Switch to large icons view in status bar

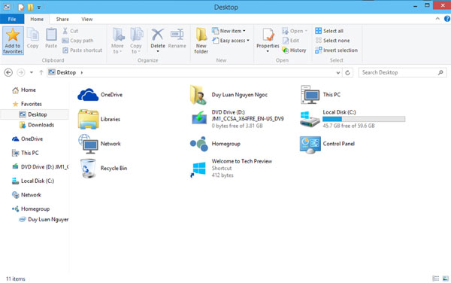click(x=446, y=278)
